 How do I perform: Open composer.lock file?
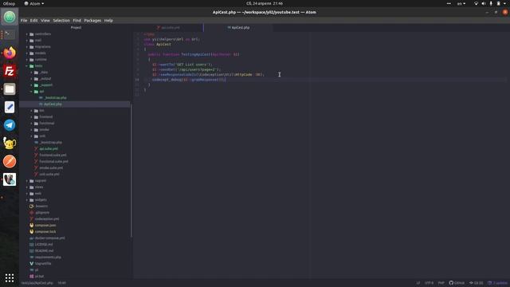tap(45, 232)
